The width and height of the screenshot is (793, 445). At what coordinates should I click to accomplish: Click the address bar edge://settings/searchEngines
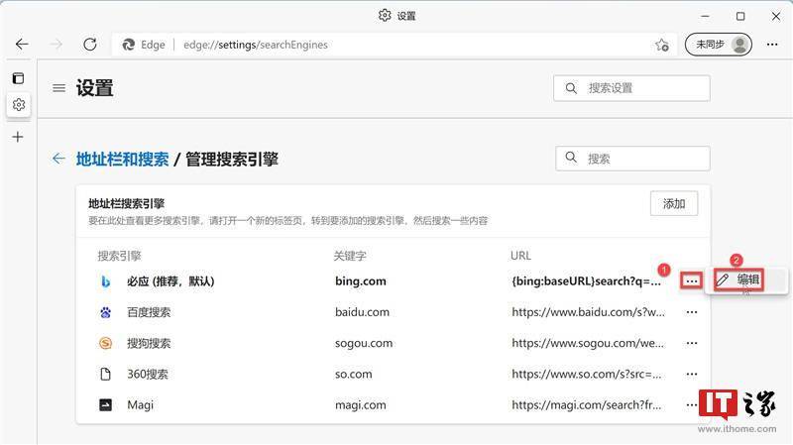pos(256,45)
